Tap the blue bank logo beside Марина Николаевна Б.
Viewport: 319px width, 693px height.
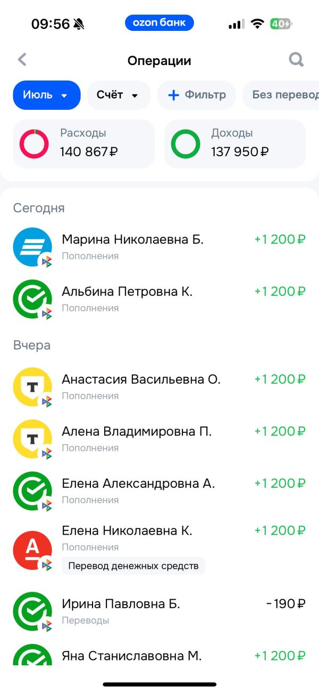click(32, 247)
